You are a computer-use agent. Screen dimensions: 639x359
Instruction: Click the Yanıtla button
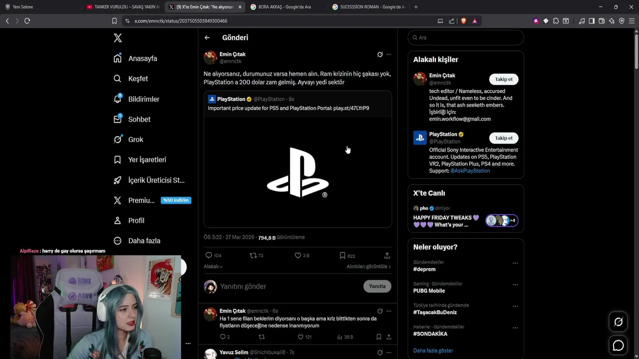[x=377, y=286]
